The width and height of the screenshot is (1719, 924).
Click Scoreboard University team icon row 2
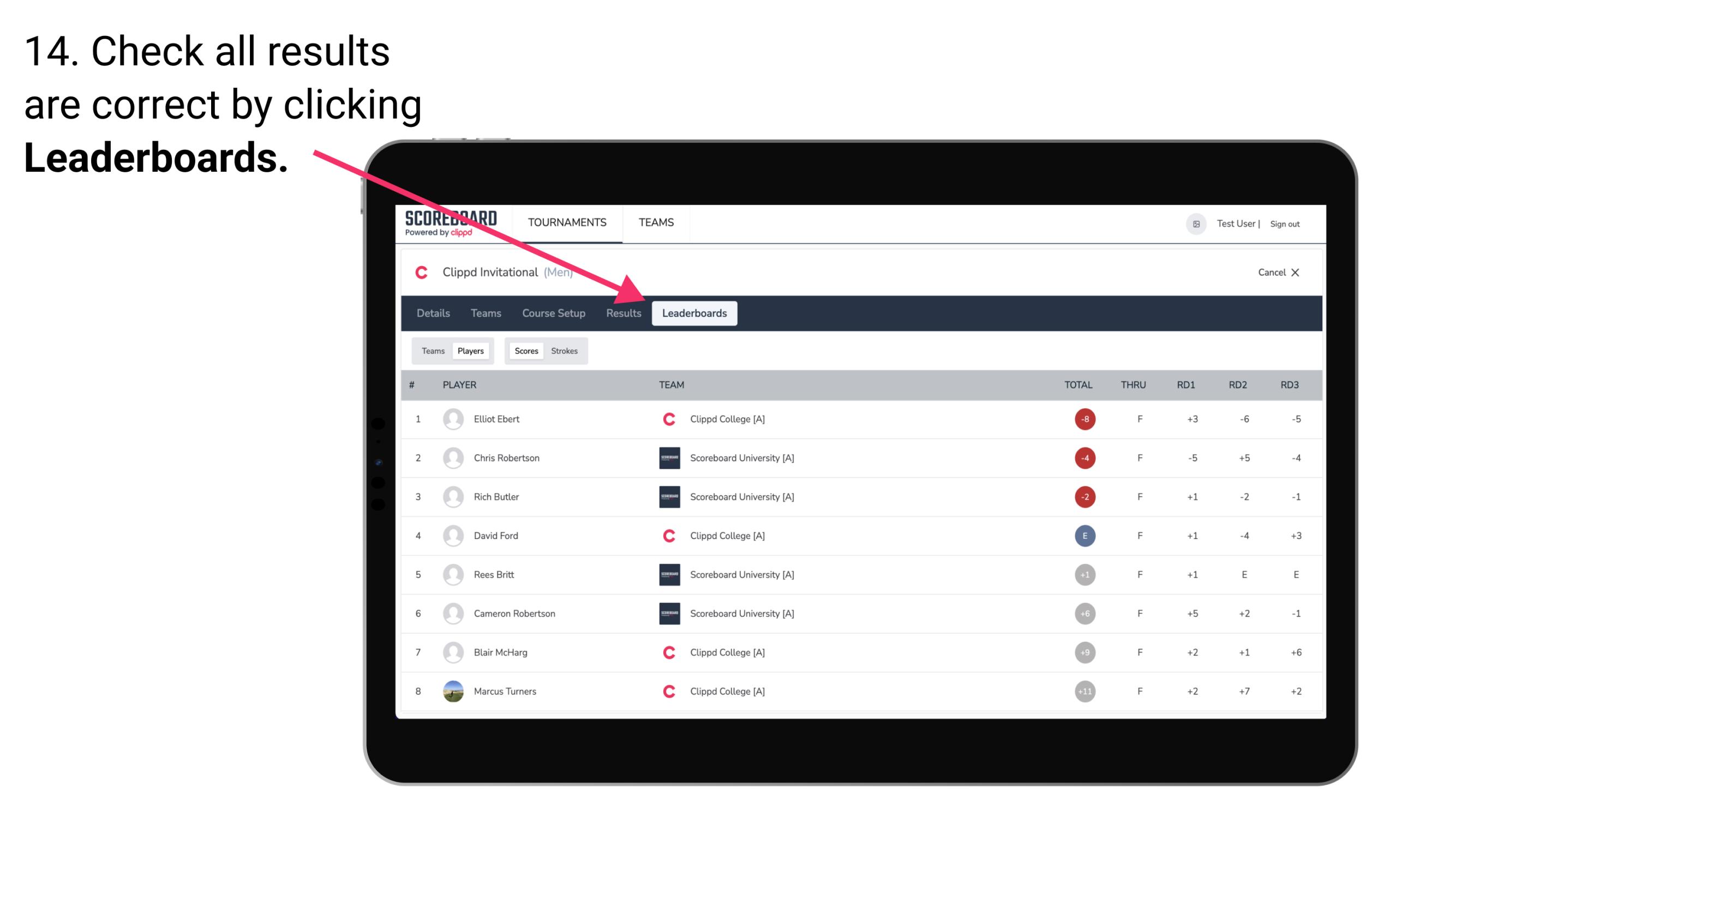point(667,457)
